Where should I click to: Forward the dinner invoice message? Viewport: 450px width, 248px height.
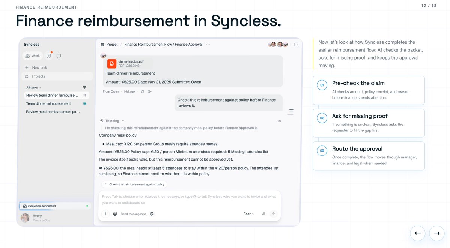150,92
